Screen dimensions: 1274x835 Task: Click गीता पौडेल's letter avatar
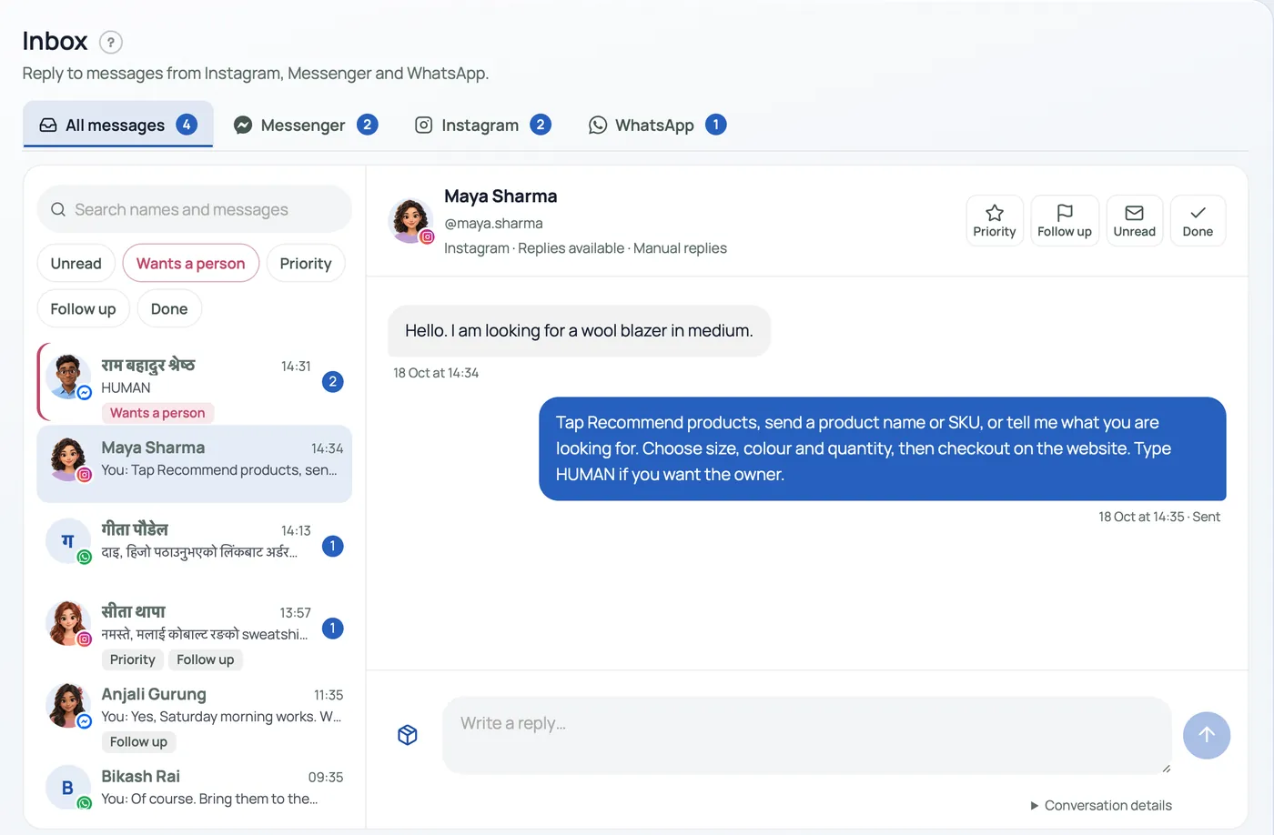pyautogui.click(x=68, y=540)
